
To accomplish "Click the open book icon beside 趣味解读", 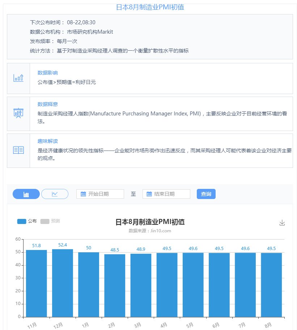I will 18,150.
